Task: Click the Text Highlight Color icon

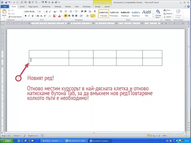Action: [54, 16]
